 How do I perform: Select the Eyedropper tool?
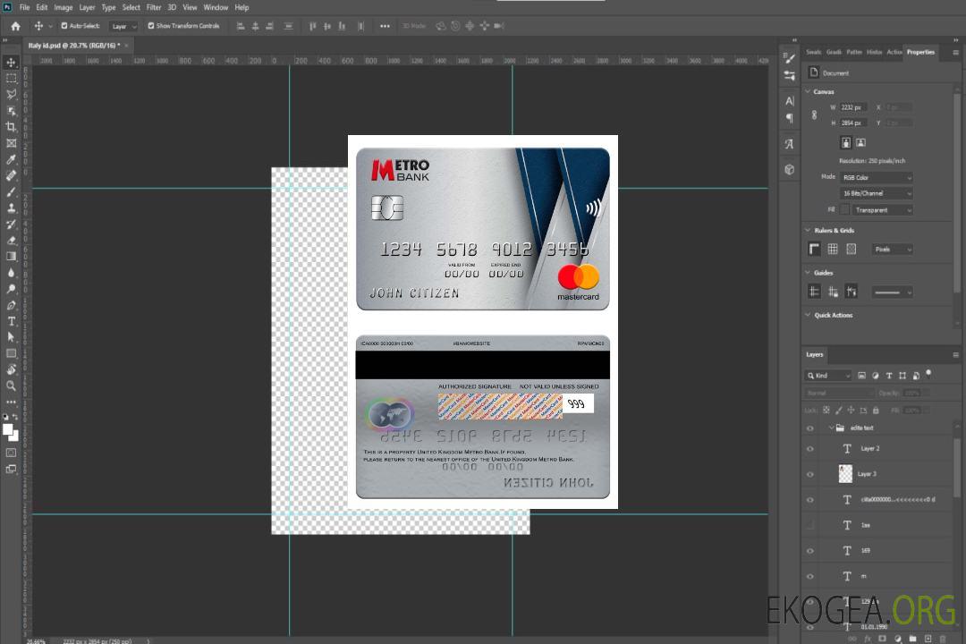click(11, 159)
